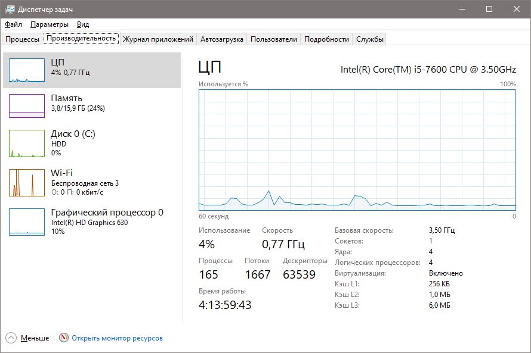Open the Параметры menu
Image resolution: width=531 pixels, height=353 pixels.
(50, 24)
